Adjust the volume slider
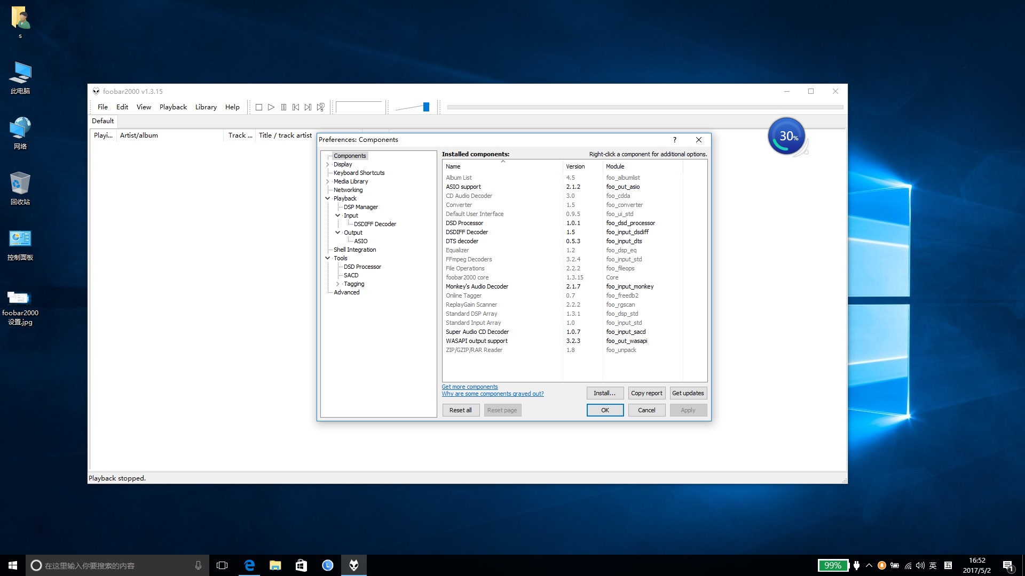Viewport: 1025px width, 576px height. pos(425,107)
